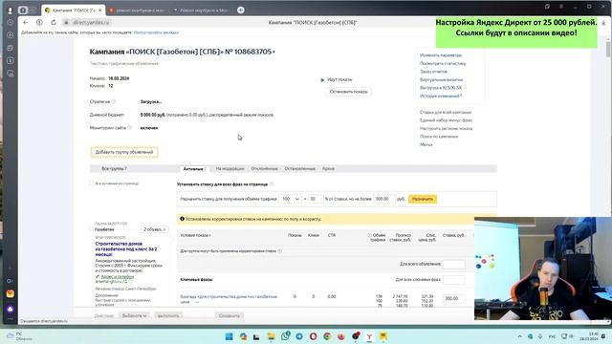This screenshot has width=612, height=344.
Task: Click Добавить группу объявлений button
Action: tap(124, 152)
